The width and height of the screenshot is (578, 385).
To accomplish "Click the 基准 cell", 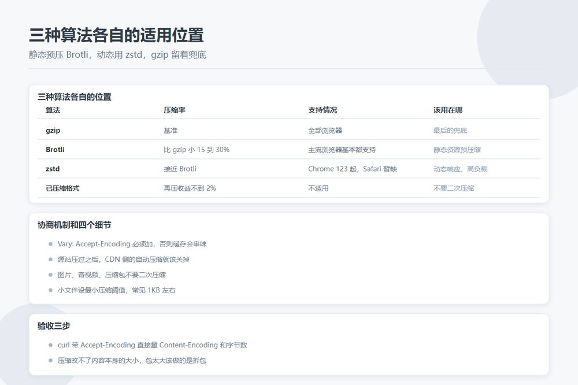I will [x=171, y=130].
